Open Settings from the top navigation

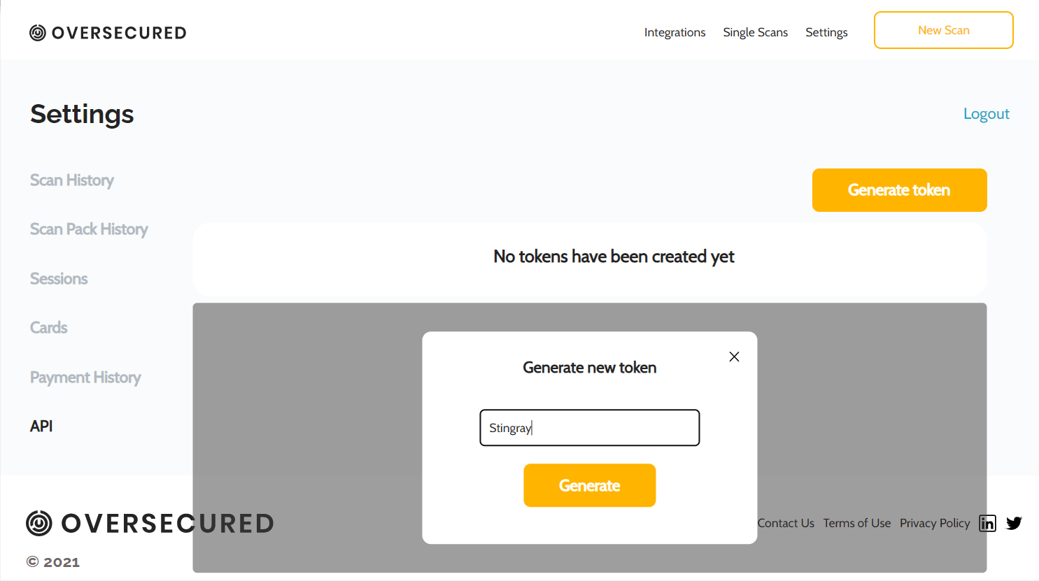coord(826,32)
